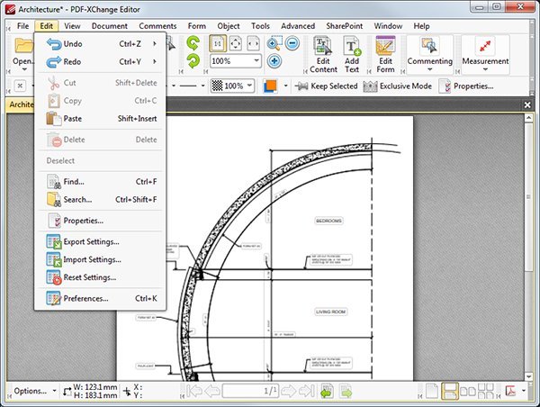The height and width of the screenshot is (407, 540).
Task: Open the Window menu
Action: (x=388, y=26)
